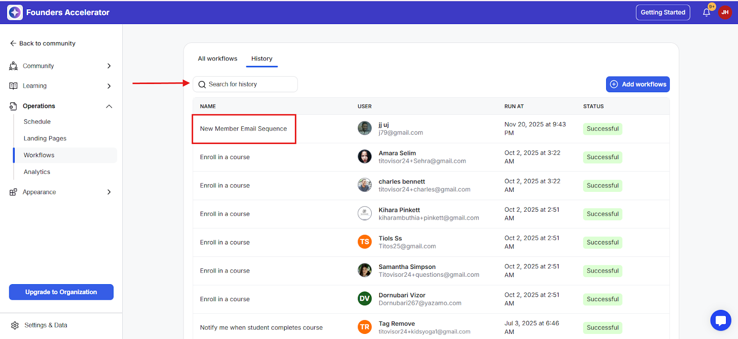The height and width of the screenshot is (339, 738).
Task: Click the Operations sidebar icon
Action: (x=13, y=106)
